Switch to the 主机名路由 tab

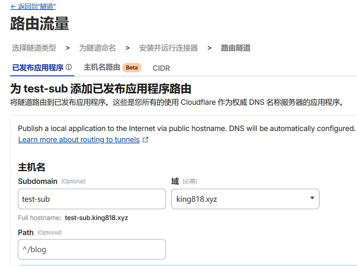coord(102,67)
